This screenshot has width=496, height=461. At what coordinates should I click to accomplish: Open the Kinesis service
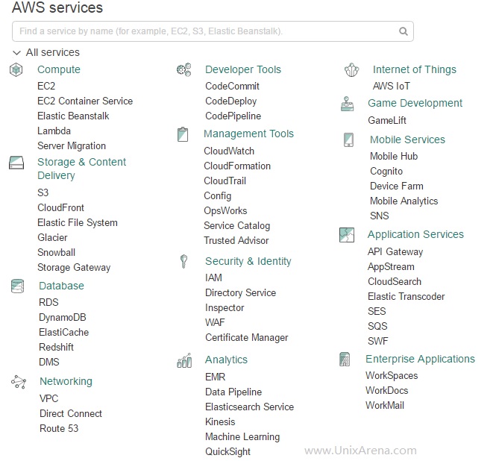(x=220, y=421)
